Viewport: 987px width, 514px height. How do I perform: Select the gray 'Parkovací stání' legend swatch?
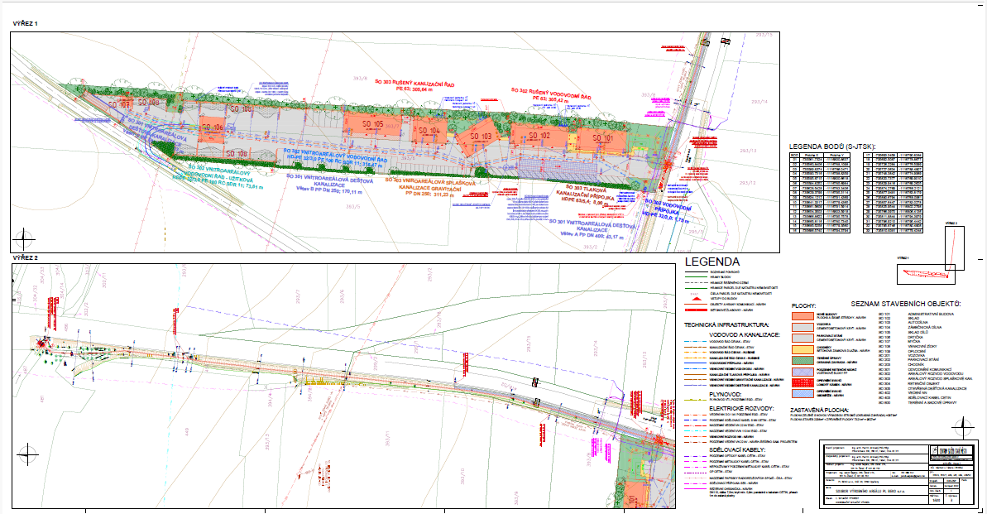(803, 339)
